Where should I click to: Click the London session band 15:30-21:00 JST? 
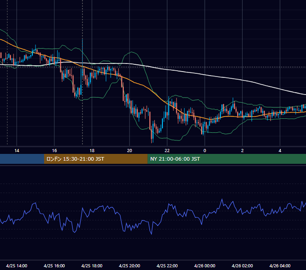[x=95, y=159]
